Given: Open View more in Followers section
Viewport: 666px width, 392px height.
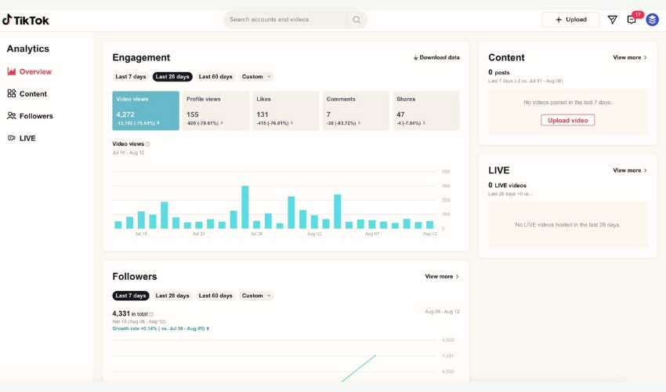Looking at the screenshot, I should [442, 276].
